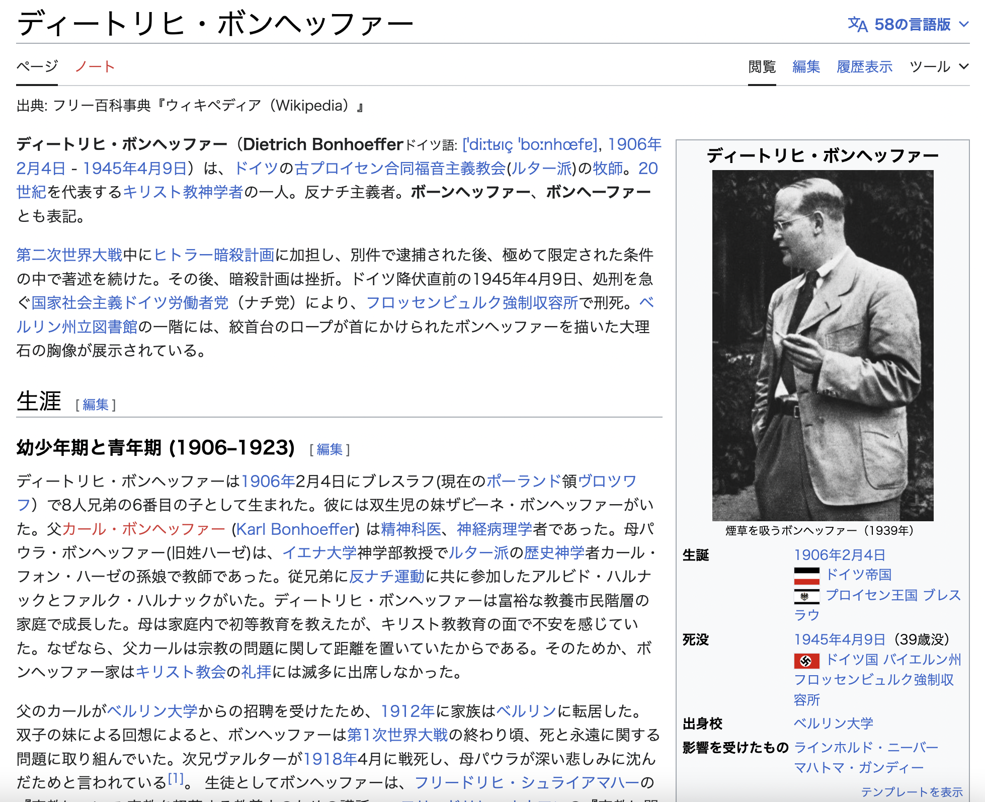Open the 58の言語版 language dropdown

[x=908, y=24]
